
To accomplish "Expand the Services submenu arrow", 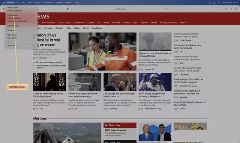I will [35, 30].
